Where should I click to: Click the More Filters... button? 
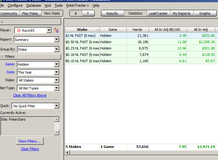(30, 141)
